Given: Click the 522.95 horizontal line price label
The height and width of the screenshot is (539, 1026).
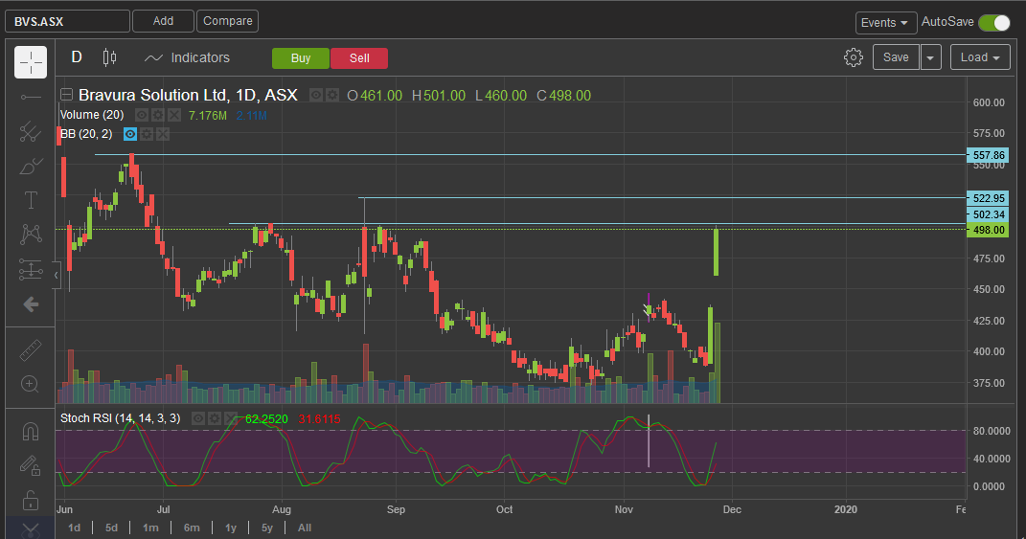Looking at the screenshot, I should coord(988,197).
